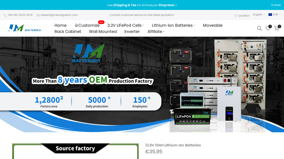Screen dimensions: 284x159
Task: Click the red Hot badge on Customize
Action: tap(101, 22)
